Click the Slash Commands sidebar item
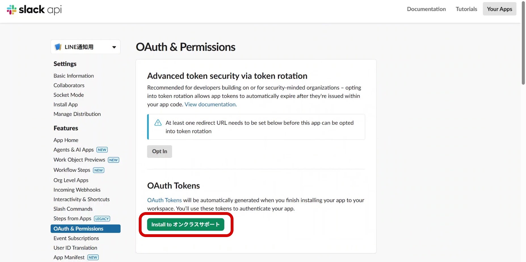The height and width of the screenshot is (262, 526). tap(73, 209)
